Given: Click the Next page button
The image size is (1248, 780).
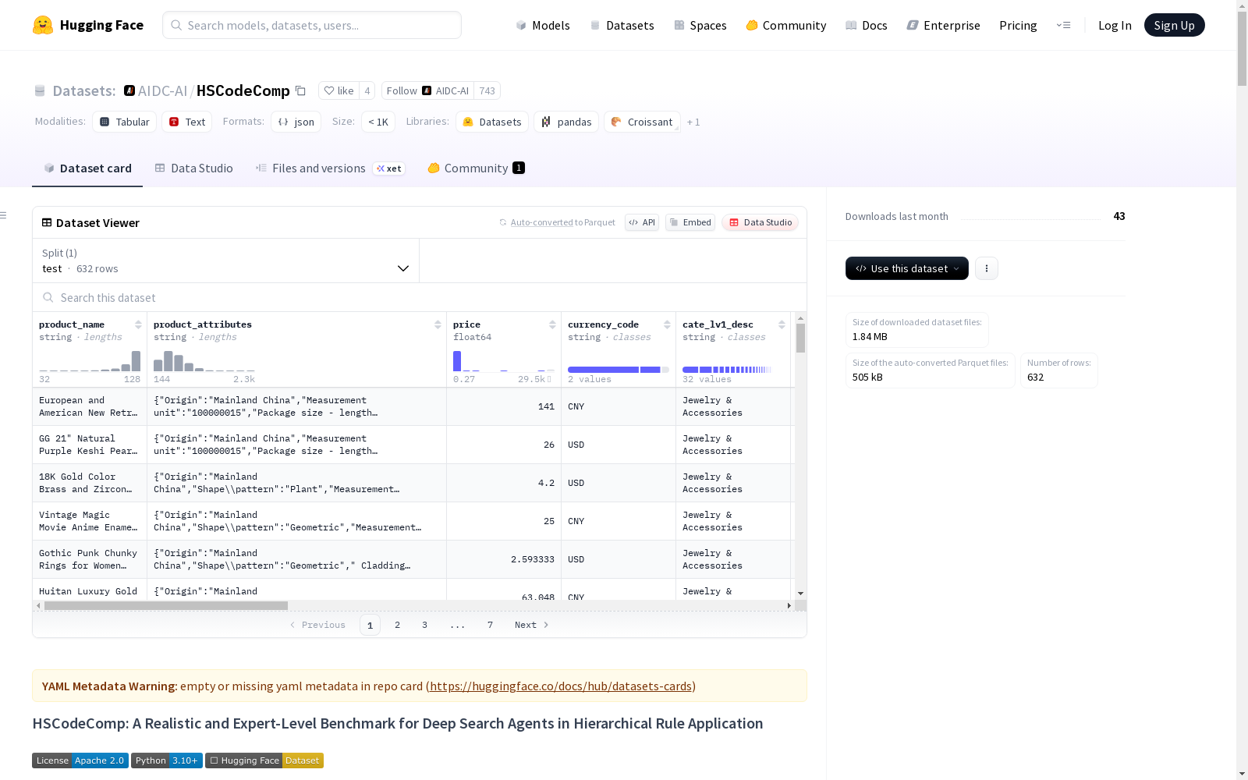Looking at the screenshot, I should (531, 625).
